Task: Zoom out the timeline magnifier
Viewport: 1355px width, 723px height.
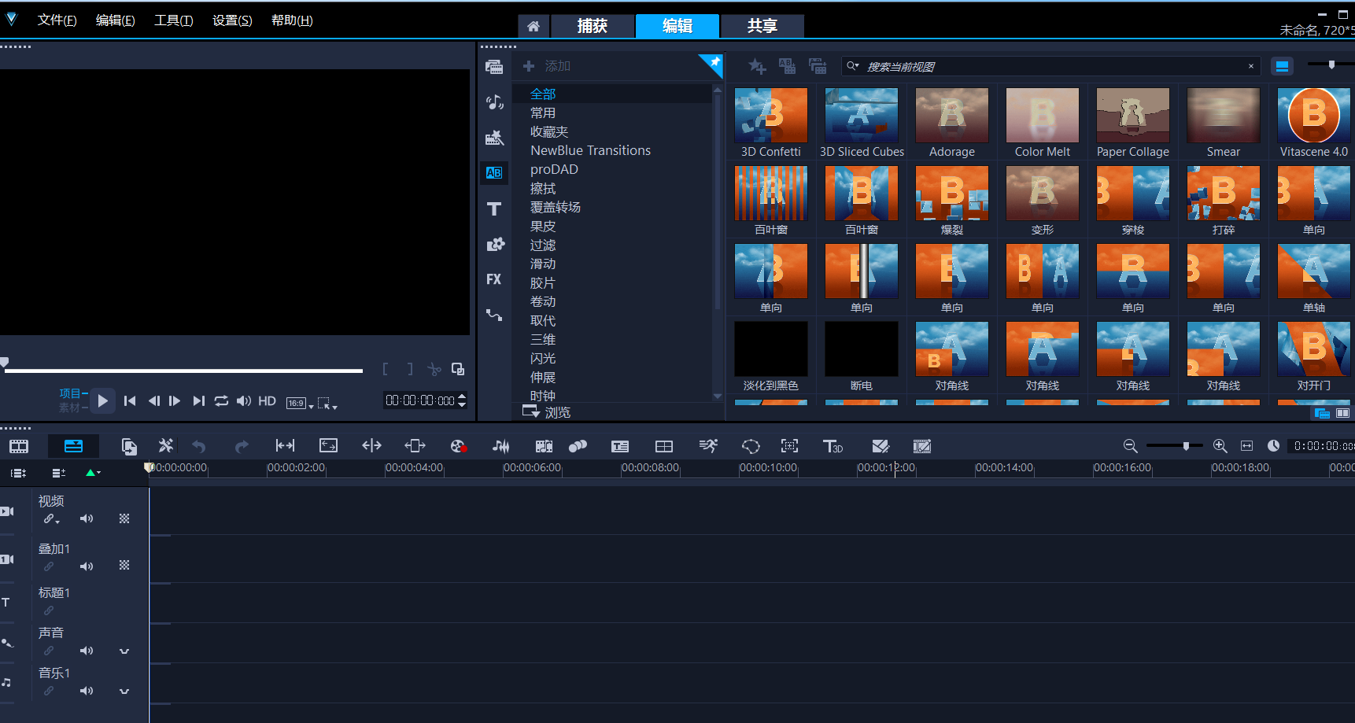Action: pyautogui.click(x=1131, y=446)
